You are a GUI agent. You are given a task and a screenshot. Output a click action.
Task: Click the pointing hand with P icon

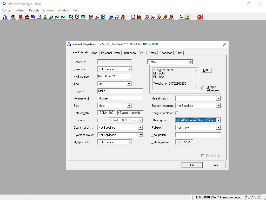[63, 17]
